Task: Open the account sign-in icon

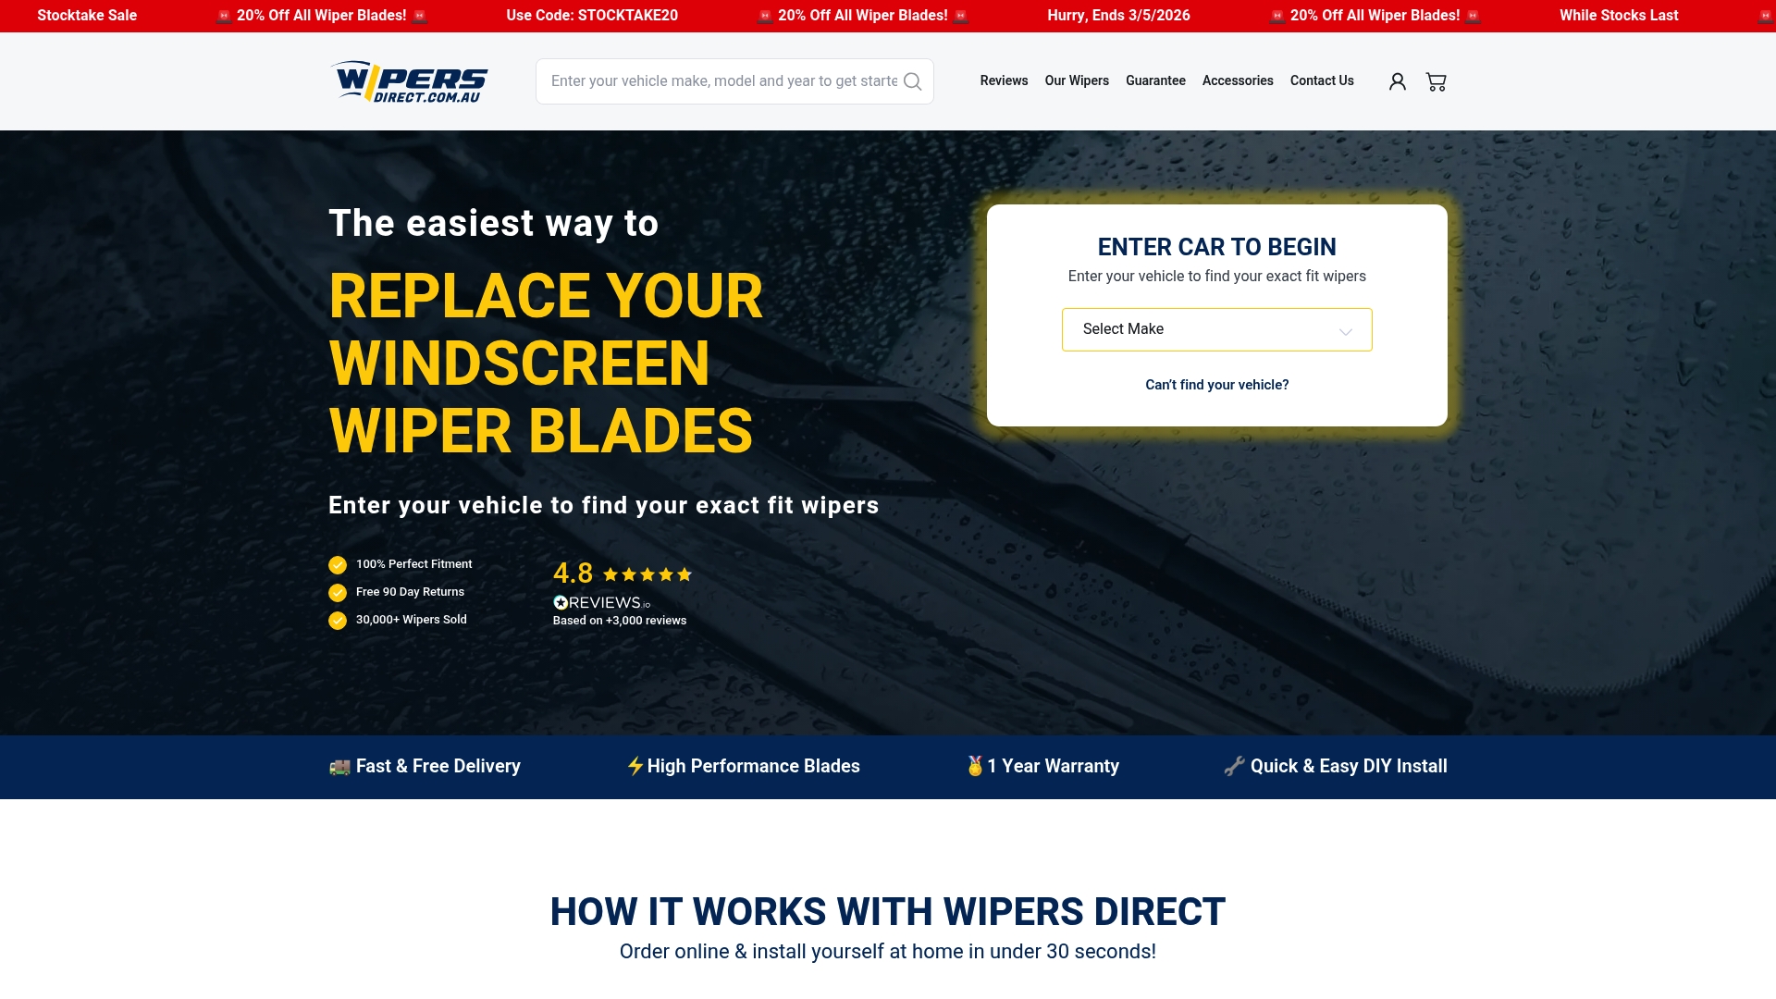Action: point(1397,81)
